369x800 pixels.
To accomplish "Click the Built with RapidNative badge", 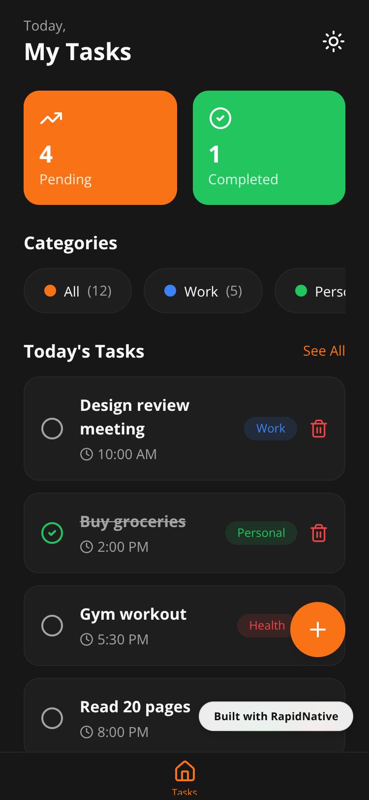I will [x=276, y=716].
